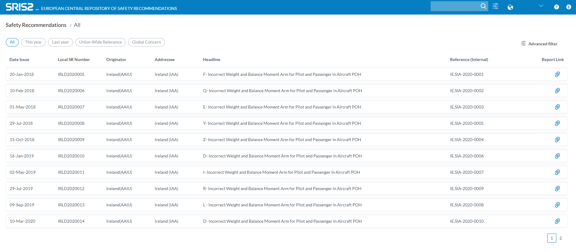Click into the header search field
This screenshot has height=252, width=576.
point(455,6)
